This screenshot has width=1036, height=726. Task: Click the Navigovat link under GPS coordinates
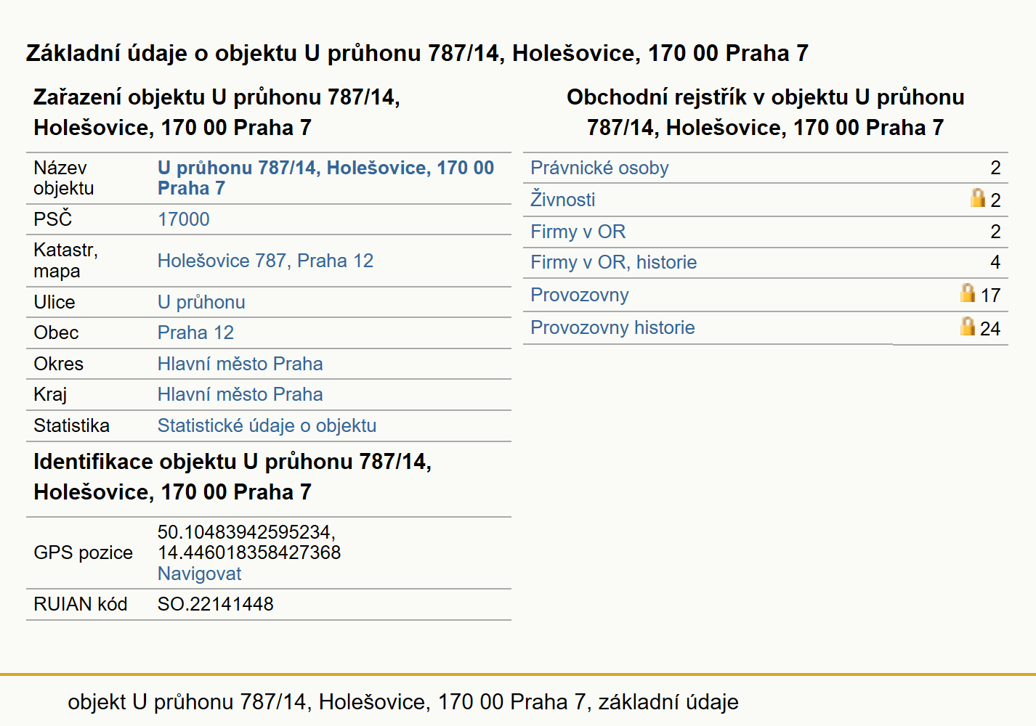tap(199, 574)
